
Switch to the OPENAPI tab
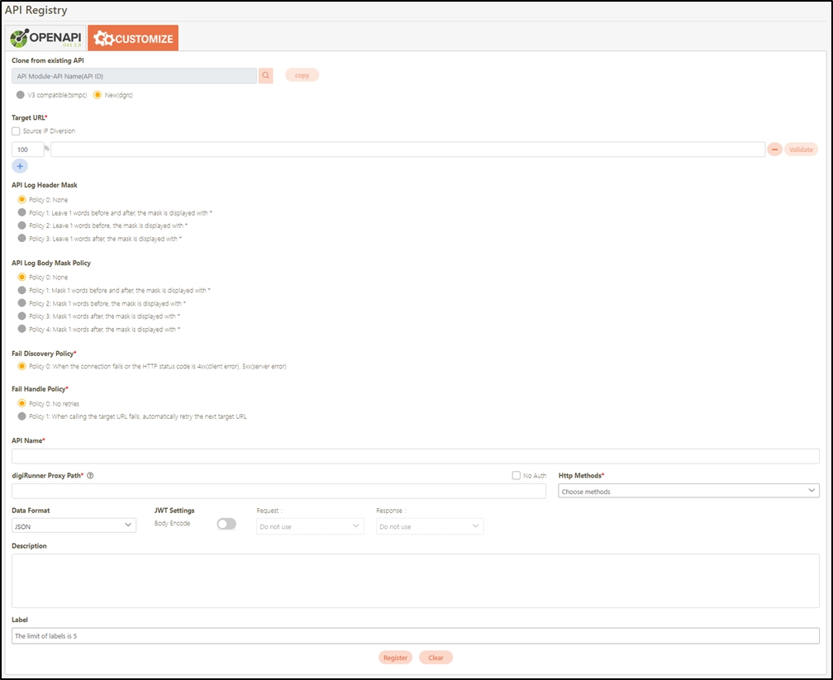click(45, 38)
